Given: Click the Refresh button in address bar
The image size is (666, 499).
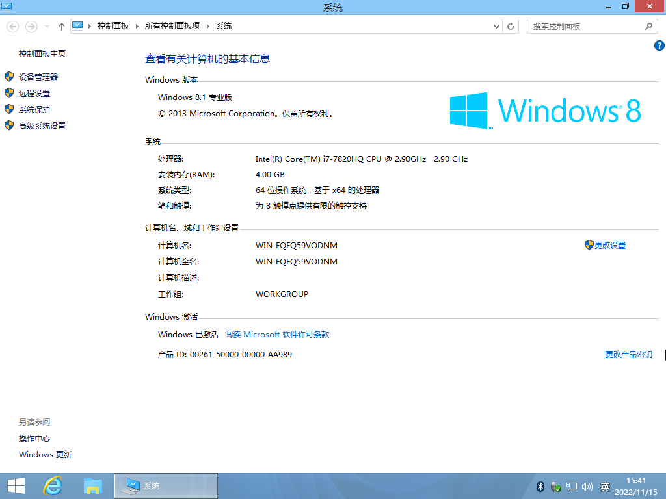Looking at the screenshot, I should point(511,26).
